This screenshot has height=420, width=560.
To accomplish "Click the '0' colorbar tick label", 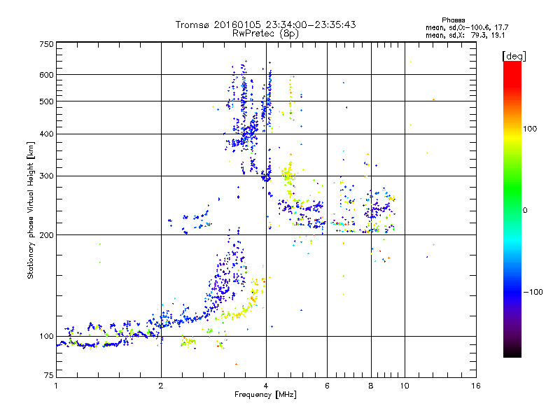I will click(525, 211).
